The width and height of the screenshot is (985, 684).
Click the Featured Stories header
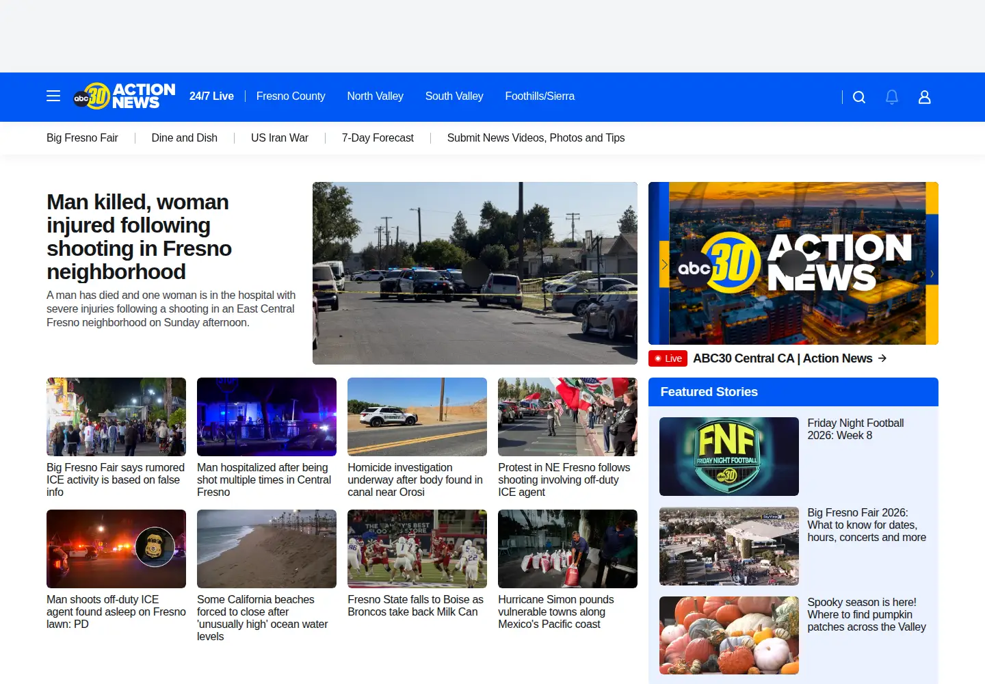coord(793,392)
